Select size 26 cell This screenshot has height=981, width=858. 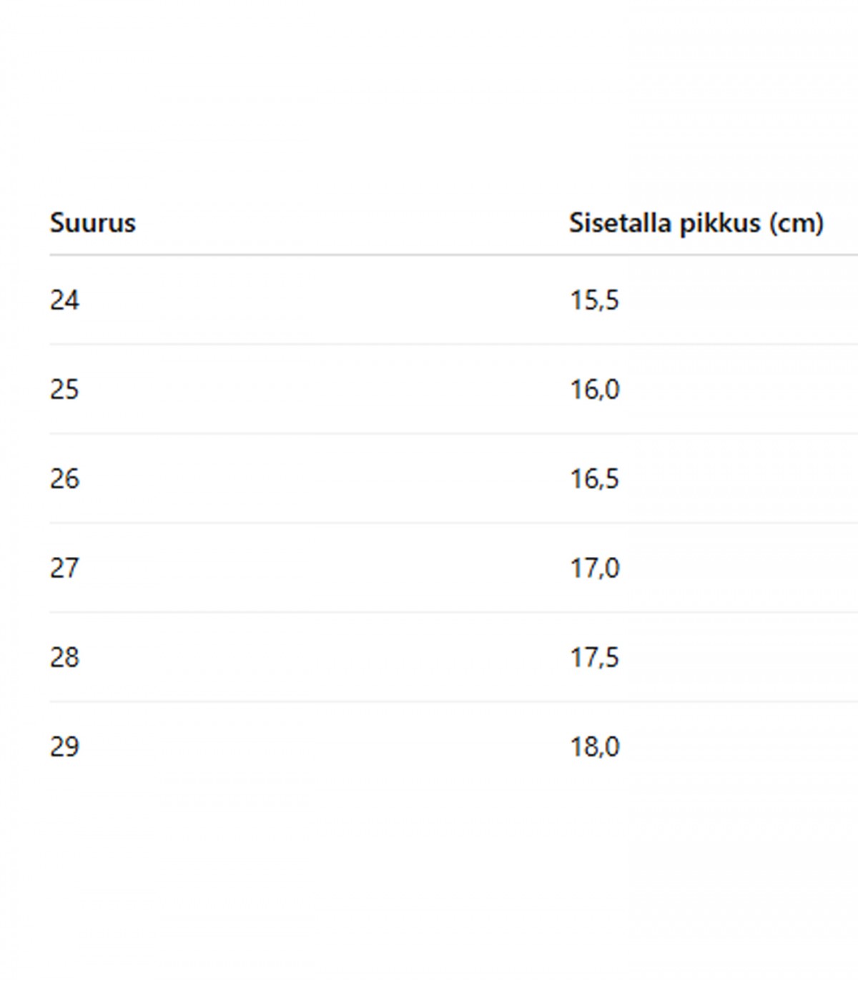pos(64,478)
